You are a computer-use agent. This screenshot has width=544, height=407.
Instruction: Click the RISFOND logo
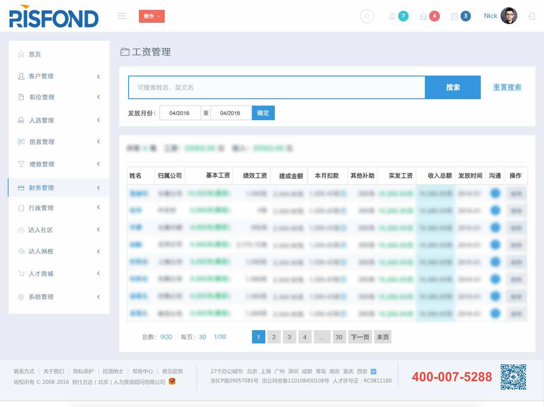point(54,16)
